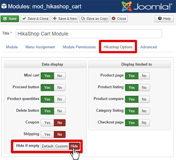The image size is (176, 160).
Task: Set Product listing to Yes
Action: click(132, 88)
